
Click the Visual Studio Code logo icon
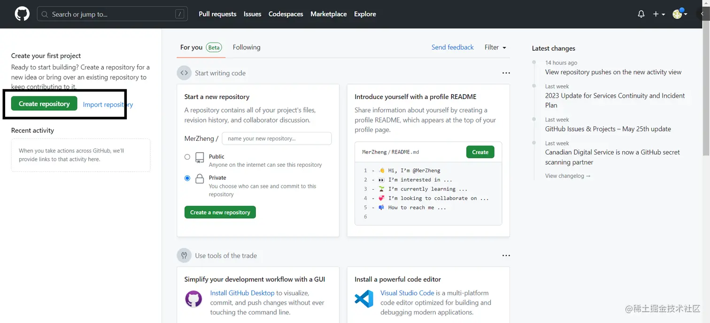[x=364, y=299]
